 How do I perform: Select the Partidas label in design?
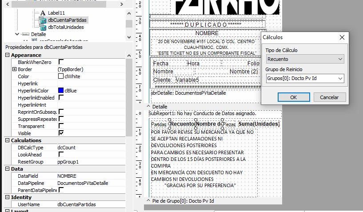pos(159,124)
